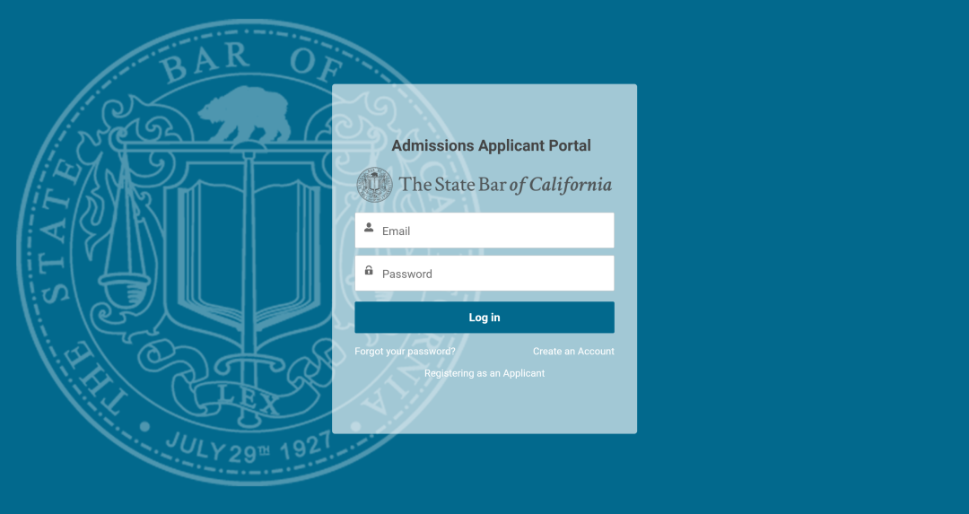Open Registering as an Applicant link
The image size is (969, 514).
[x=484, y=373]
